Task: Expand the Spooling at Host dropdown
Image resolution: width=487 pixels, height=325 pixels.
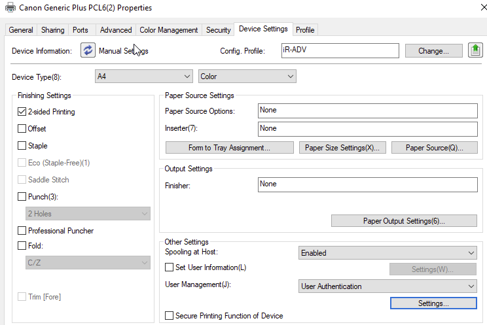Action: coord(388,253)
